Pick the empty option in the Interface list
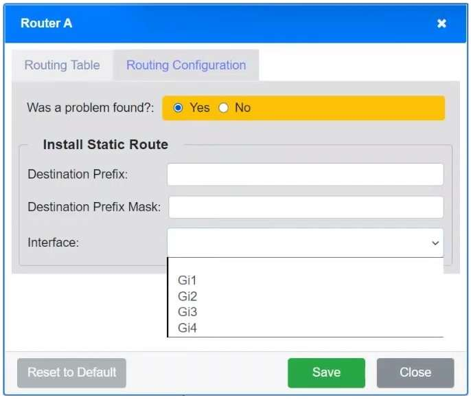Image resolution: width=471 pixels, height=400 pixels. 305,265
